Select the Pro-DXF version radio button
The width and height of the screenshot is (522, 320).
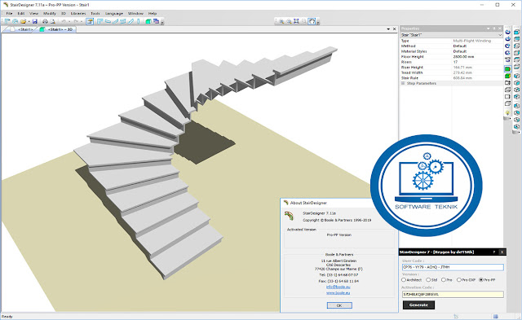point(458,280)
